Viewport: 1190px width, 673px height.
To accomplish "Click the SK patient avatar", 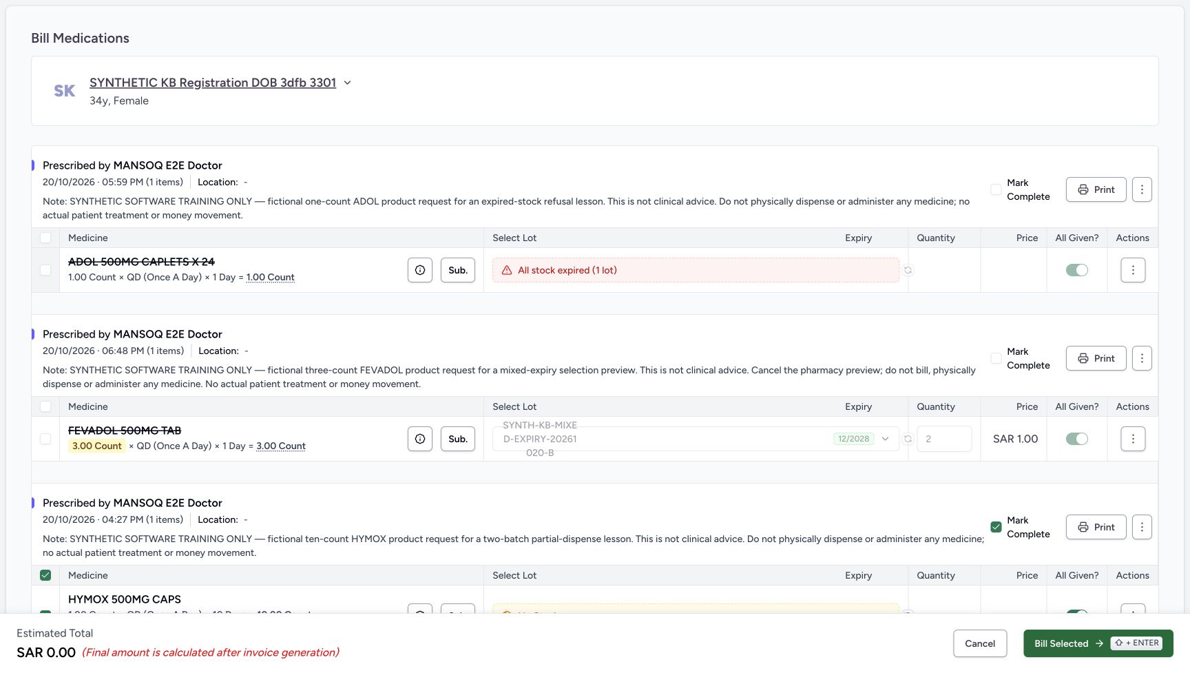I will 65,91.
